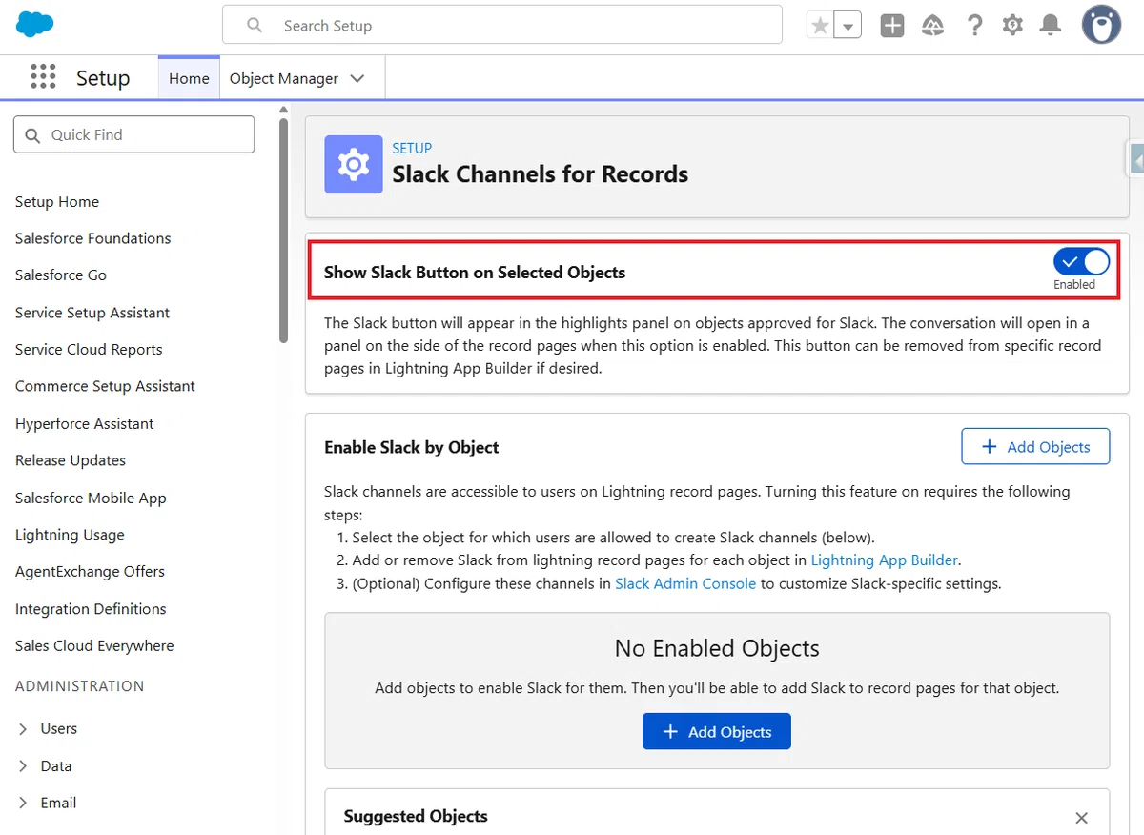Screen dimensions: 1144x835
Task: Open the Lightning App Builder link
Action: click(x=885, y=560)
